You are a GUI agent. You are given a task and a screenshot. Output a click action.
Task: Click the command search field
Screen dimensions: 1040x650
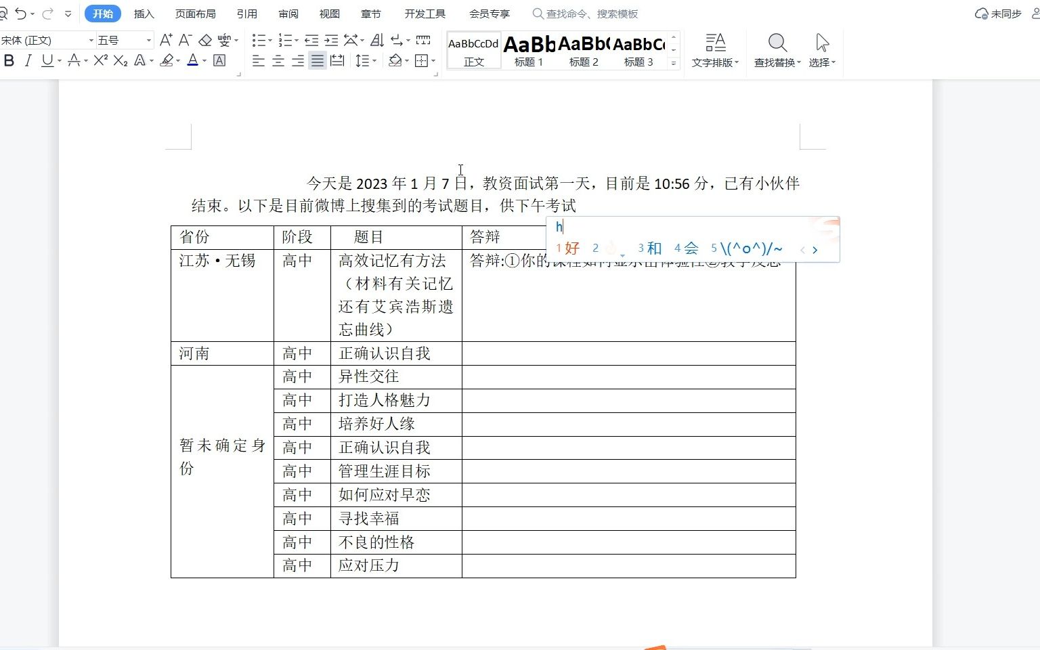click(586, 14)
